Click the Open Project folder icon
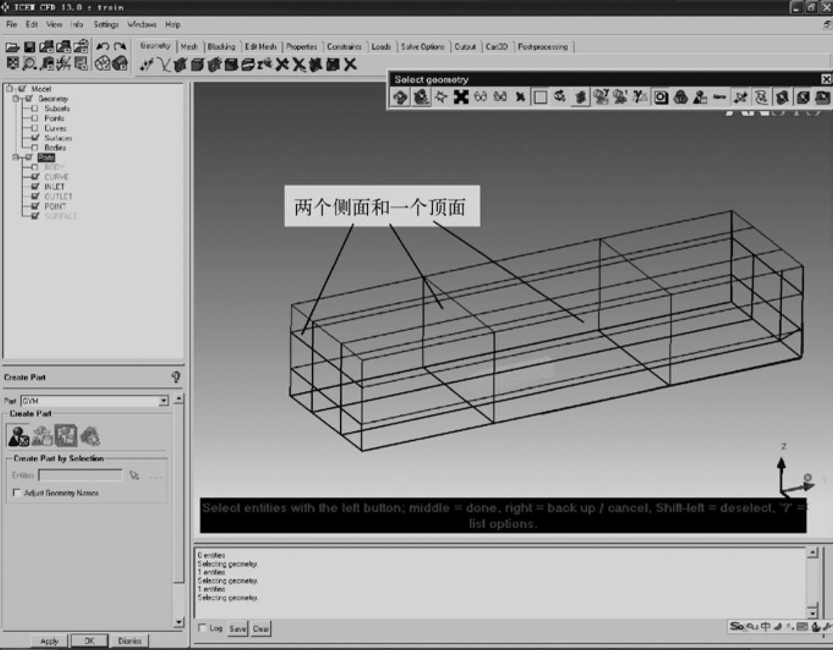 pyautogui.click(x=12, y=47)
